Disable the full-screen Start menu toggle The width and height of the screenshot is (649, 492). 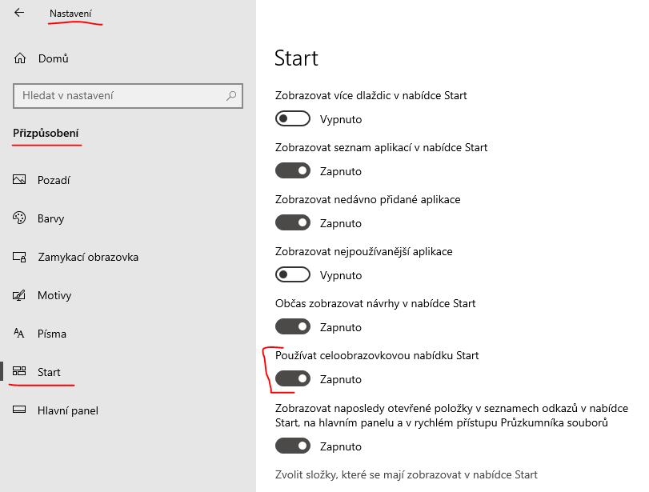(292, 379)
